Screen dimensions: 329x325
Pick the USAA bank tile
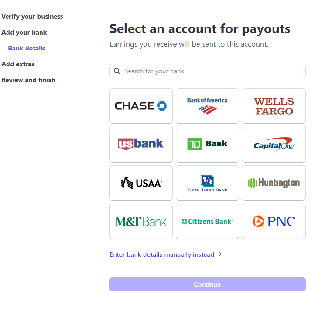[x=141, y=183]
